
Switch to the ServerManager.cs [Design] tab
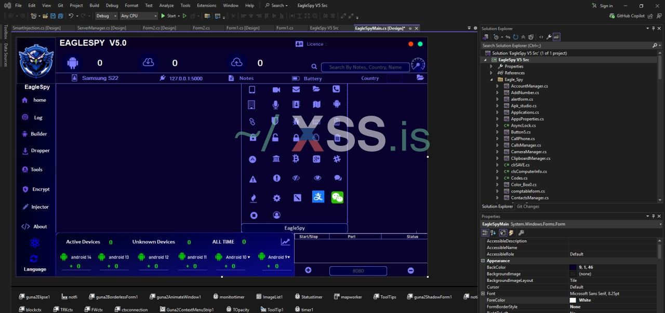(x=102, y=28)
